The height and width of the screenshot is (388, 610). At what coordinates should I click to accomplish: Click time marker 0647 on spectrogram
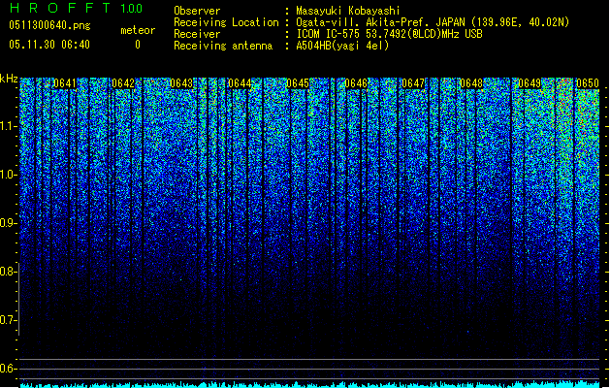[x=413, y=83]
